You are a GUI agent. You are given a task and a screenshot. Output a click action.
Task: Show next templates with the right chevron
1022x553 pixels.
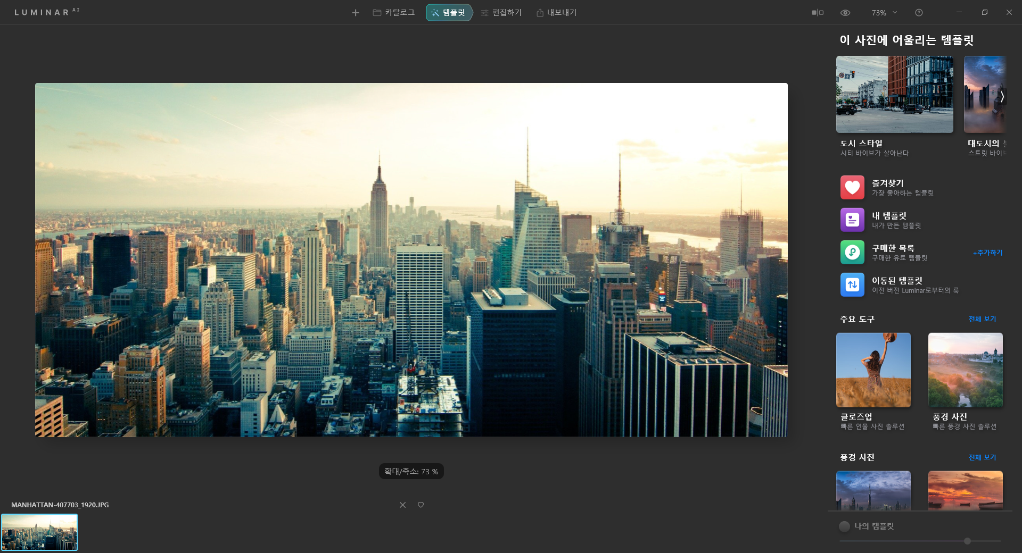click(x=1002, y=96)
